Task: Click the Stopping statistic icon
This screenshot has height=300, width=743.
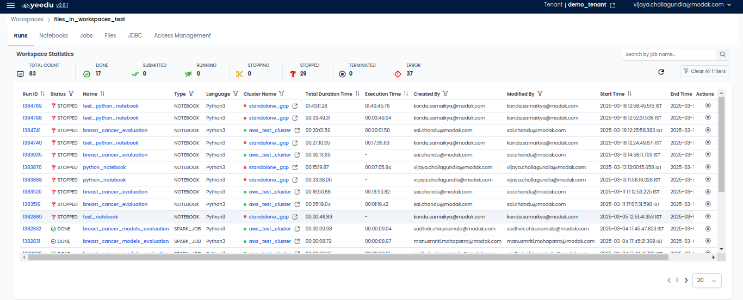Action: (239, 74)
